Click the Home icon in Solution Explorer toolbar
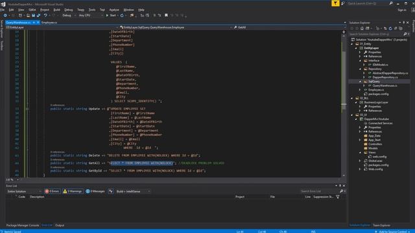Screen dimensions: 415x233 (x=362, y=28)
